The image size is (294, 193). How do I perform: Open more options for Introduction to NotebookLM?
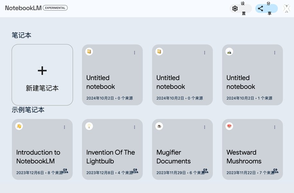[65, 127]
